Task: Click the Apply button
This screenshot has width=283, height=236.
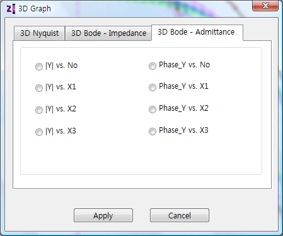Action: (103, 215)
